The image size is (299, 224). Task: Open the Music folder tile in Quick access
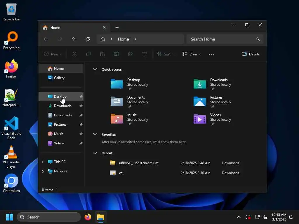[130, 119]
